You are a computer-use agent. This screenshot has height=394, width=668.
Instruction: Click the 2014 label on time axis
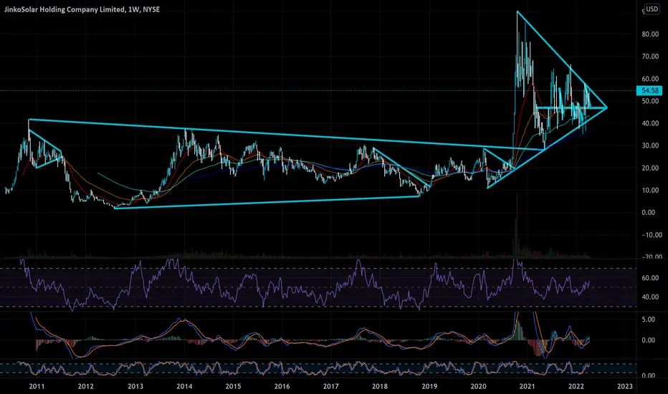184,385
